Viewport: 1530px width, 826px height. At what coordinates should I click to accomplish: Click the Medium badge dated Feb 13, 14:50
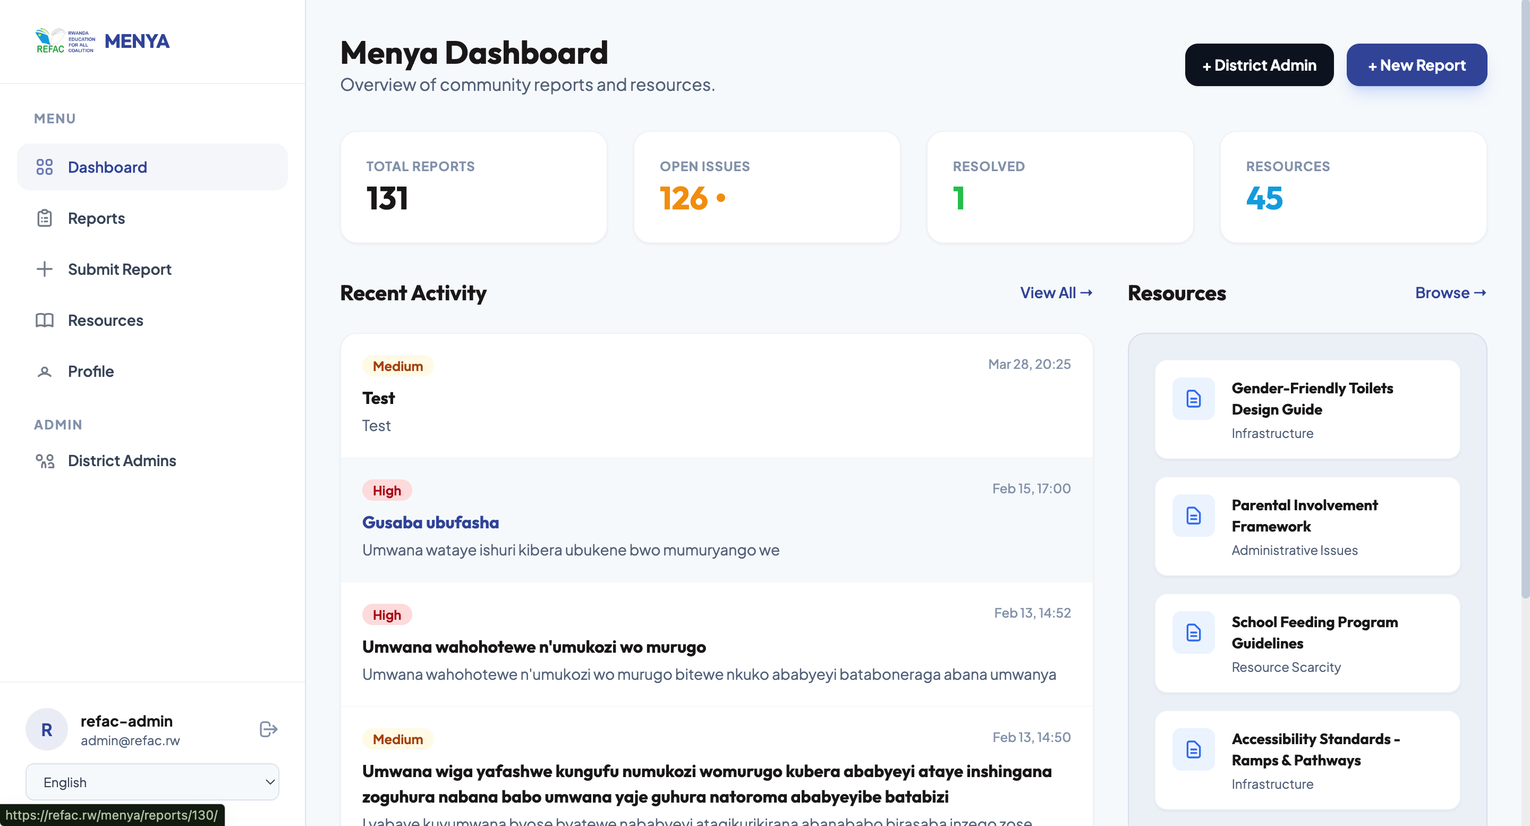[x=398, y=739]
